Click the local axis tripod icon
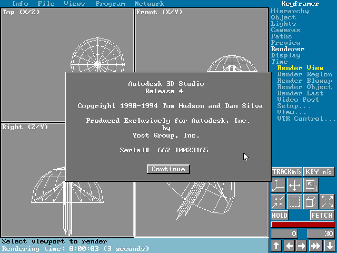The height and width of the screenshot is (253, 337). (278, 185)
